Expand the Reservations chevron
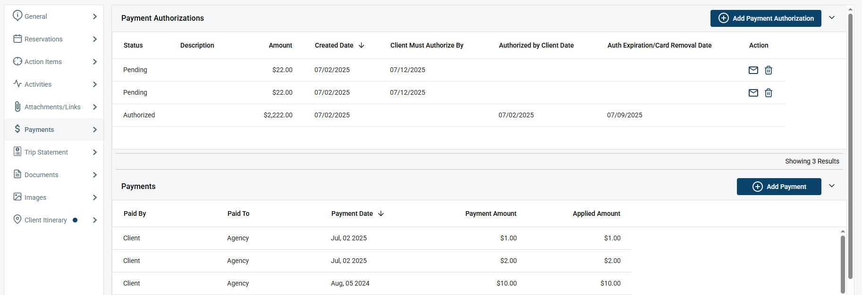 coord(95,39)
